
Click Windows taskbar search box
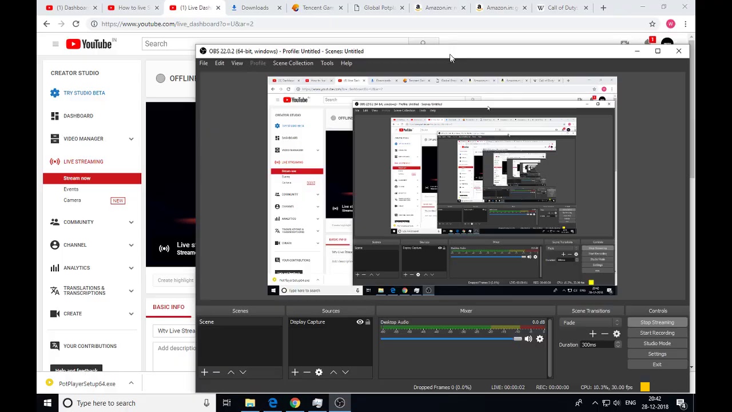click(x=137, y=403)
